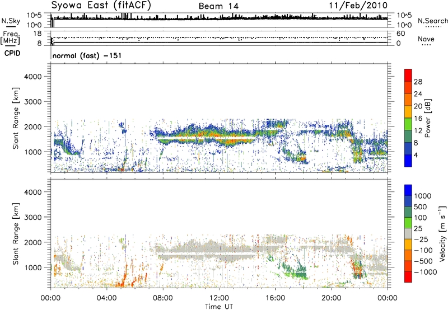Select the "Velocity [m s-1]" color bar title
Image resolution: width=448 pixels, height=310 pixels.
point(442,233)
